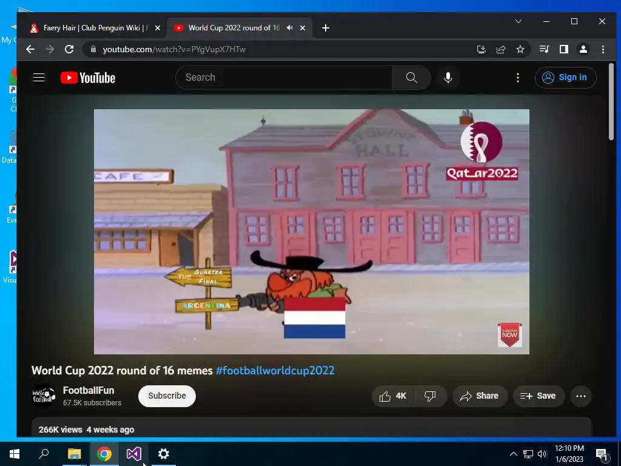This screenshot has height=466, width=621.
Task: Sign in to YouTube
Action: tap(565, 77)
